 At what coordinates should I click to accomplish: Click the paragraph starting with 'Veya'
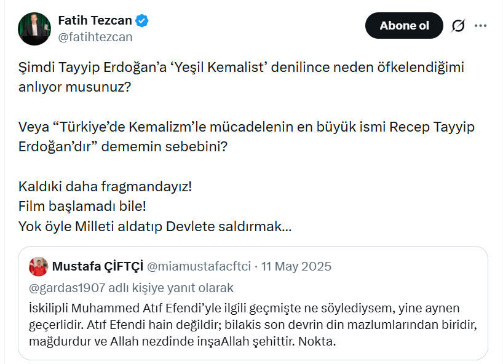tap(246, 137)
